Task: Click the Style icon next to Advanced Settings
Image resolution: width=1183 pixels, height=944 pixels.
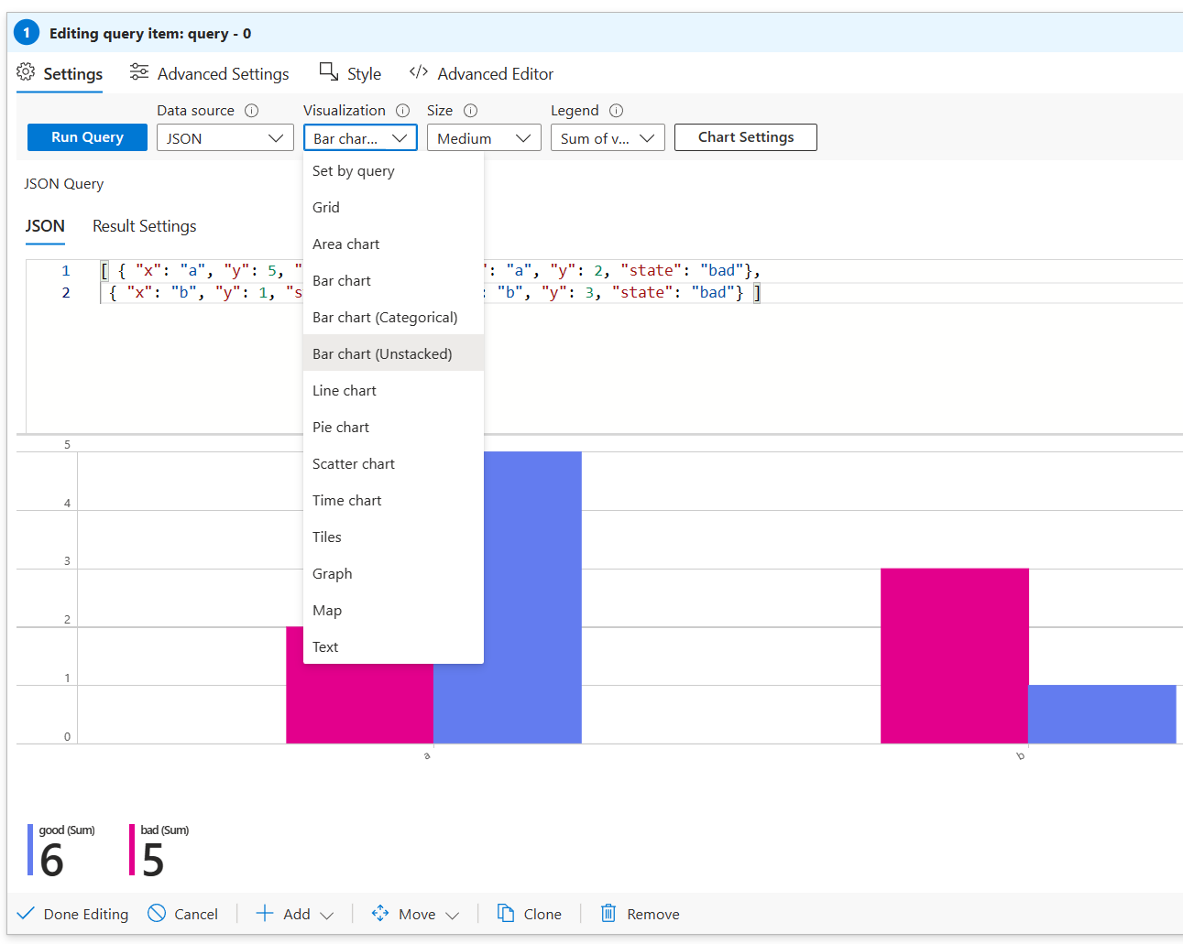Action: point(327,71)
